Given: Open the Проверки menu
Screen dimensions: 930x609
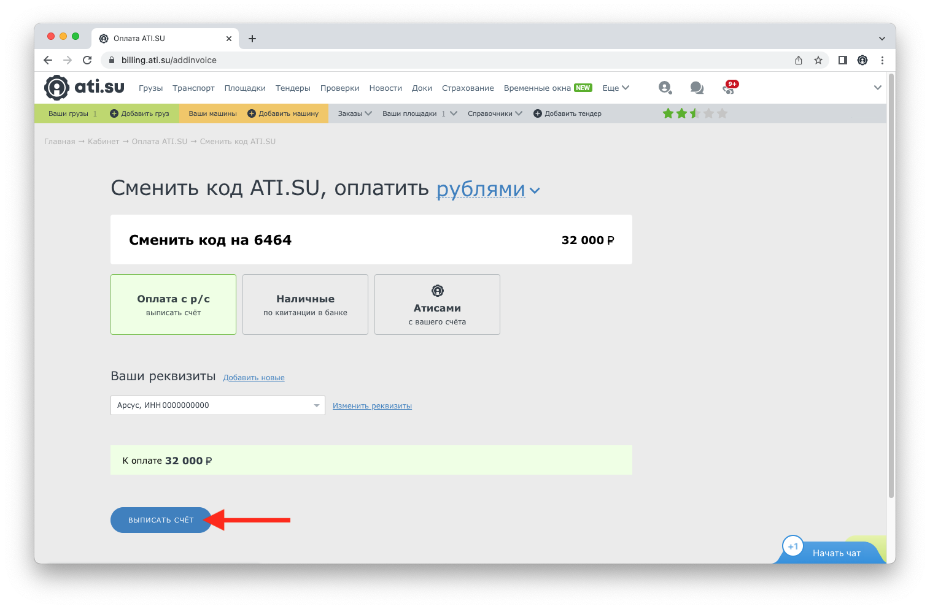Looking at the screenshot, I should click(x=339, y=88).
